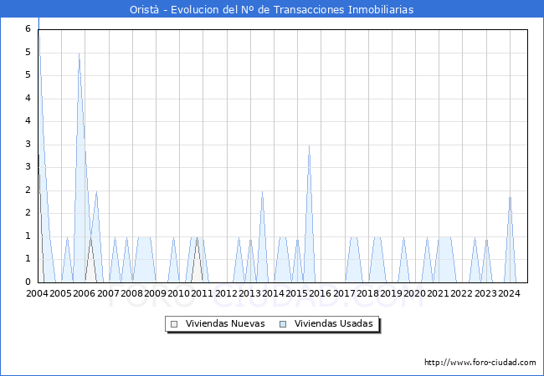
Task: Click the 2023 x-axis label
Action: 485,293
